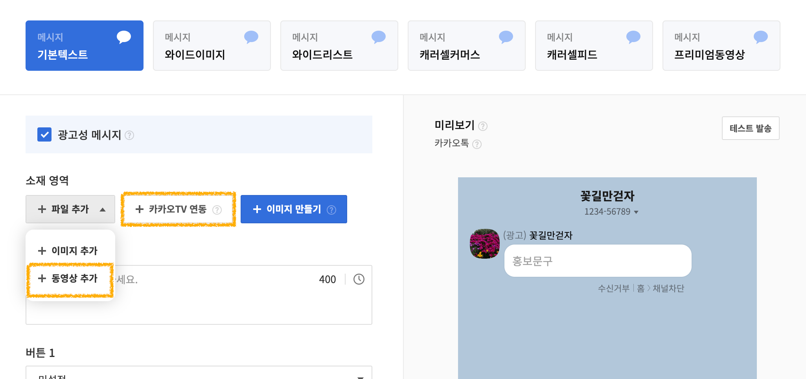Click the clock icon in message field
Screen dimensions: 806x379
pos(359,279)
